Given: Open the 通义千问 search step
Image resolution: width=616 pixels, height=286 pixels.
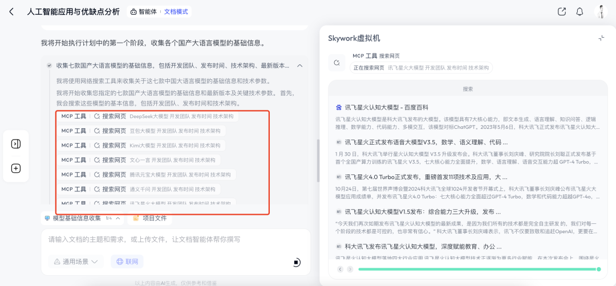Looking at the screenshot, I should [139, 189].
